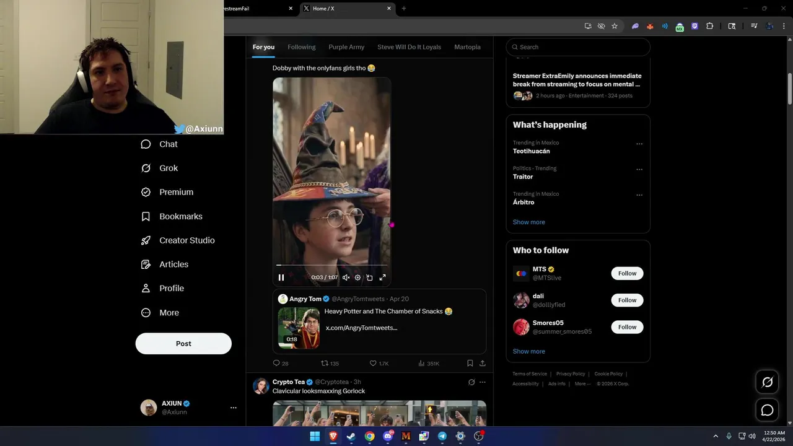Open a new browser tab
Viewport: 793px width, 446px height.
point(404,9)
